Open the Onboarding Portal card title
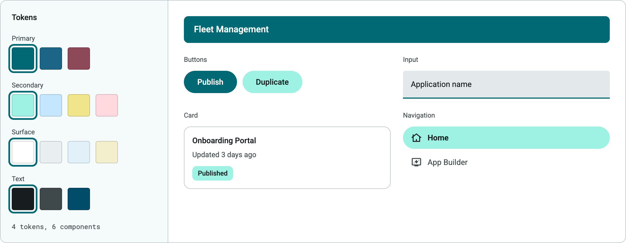The image size is (626, 243). tap(224, 140)
